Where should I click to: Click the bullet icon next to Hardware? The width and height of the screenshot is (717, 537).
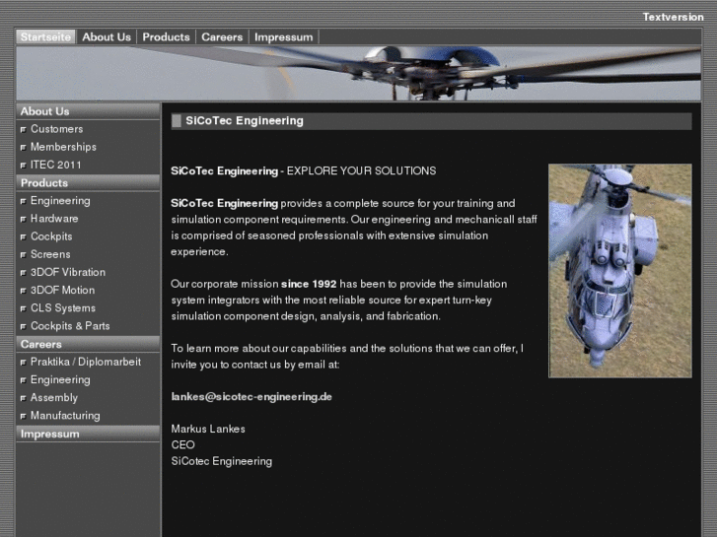click(x=24, y=220)
